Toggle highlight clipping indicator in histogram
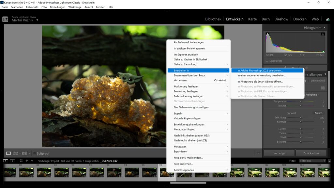 coord(323,34)
